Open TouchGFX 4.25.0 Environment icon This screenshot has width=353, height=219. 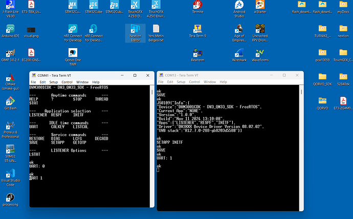[156, 9]
